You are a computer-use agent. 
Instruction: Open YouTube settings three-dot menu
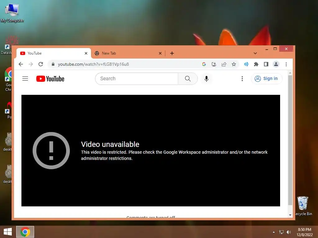coord(242,78)
